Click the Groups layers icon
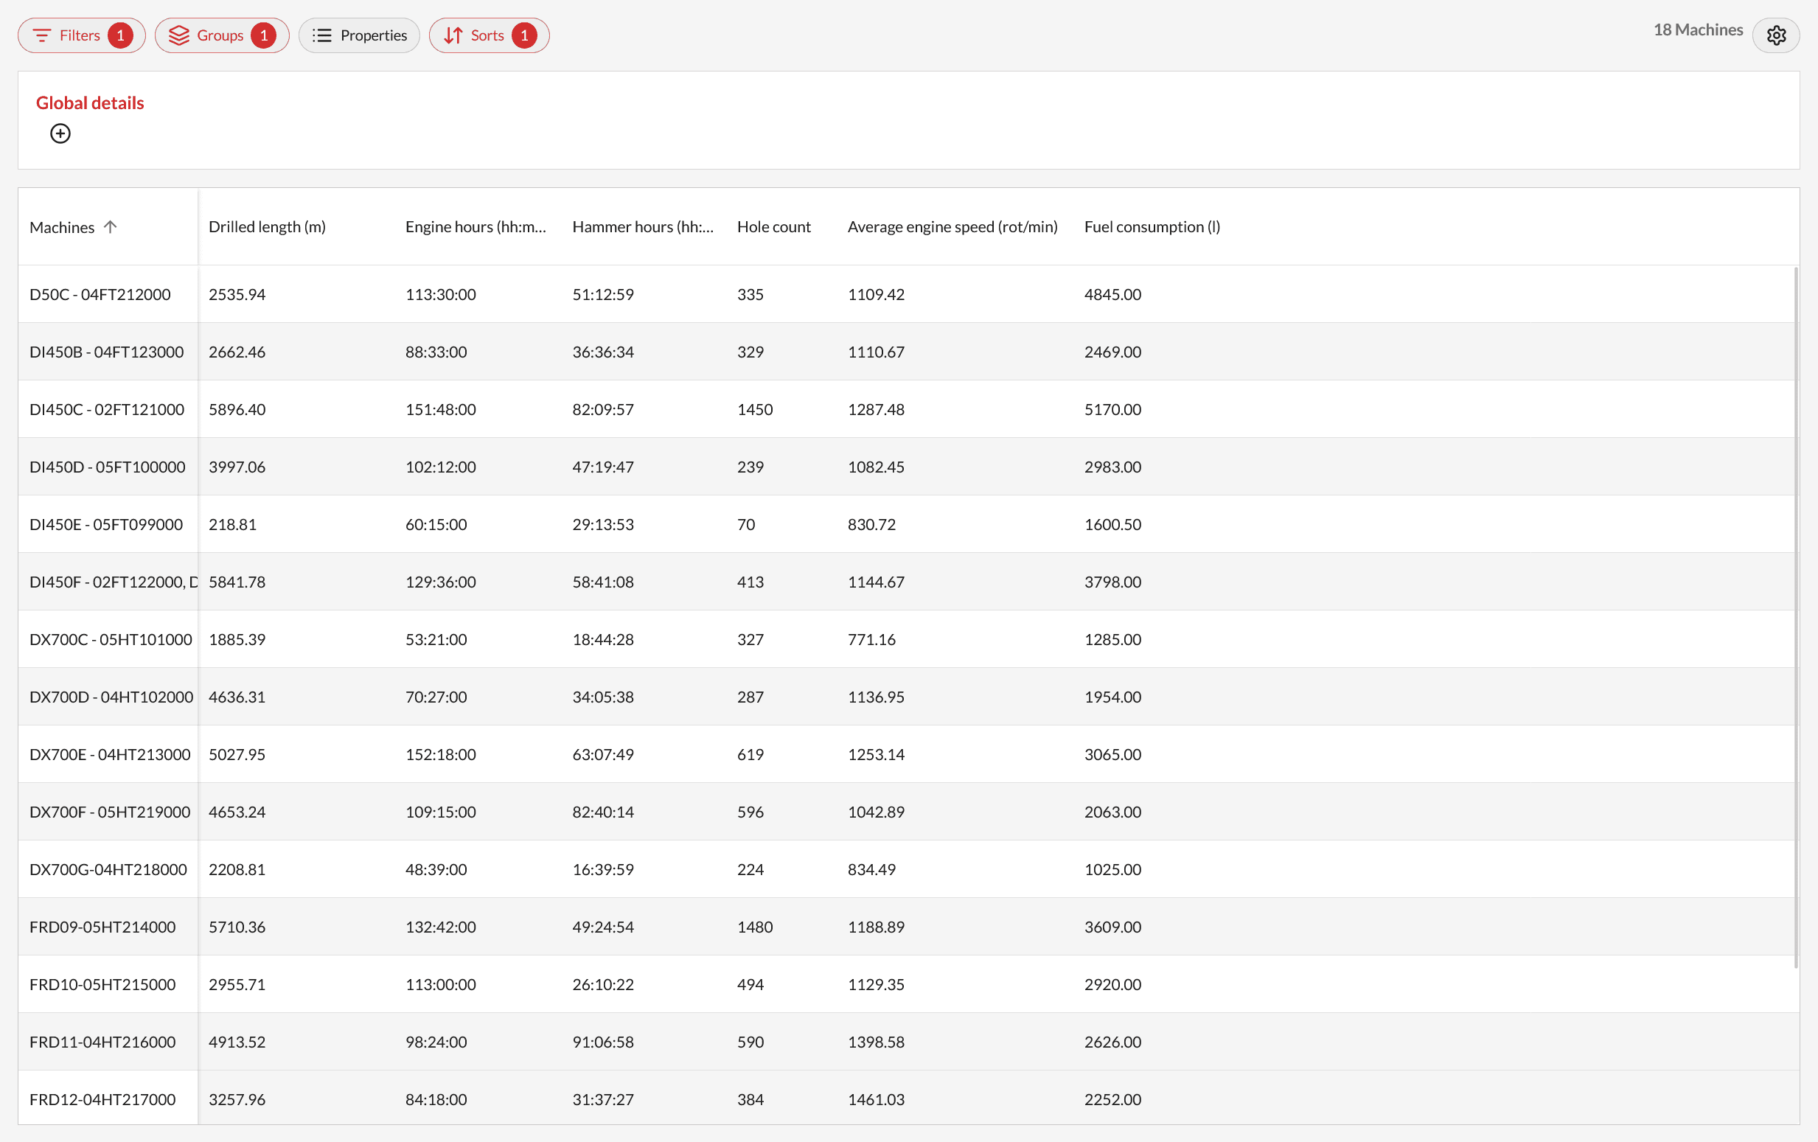 click(x=179, y=35)
